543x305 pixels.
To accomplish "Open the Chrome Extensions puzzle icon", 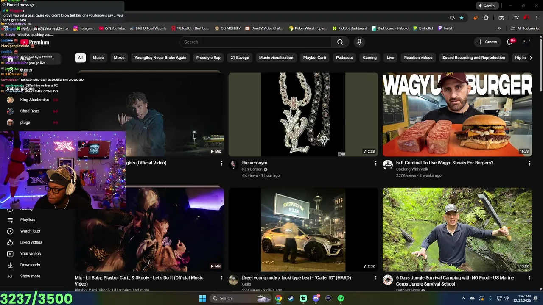I will click(486, 18).
